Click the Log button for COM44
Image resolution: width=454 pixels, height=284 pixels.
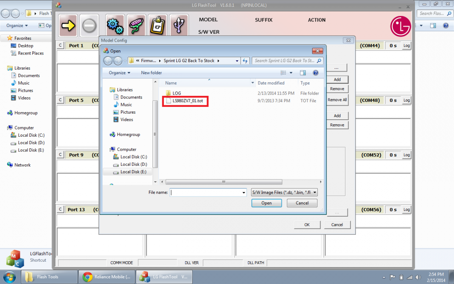406,45
